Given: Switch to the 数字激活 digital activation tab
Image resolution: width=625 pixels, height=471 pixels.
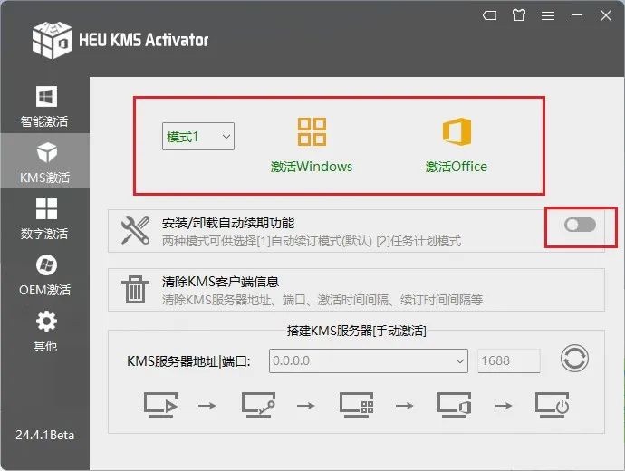Looking at the screenshot, I should [x=44, y=218].
